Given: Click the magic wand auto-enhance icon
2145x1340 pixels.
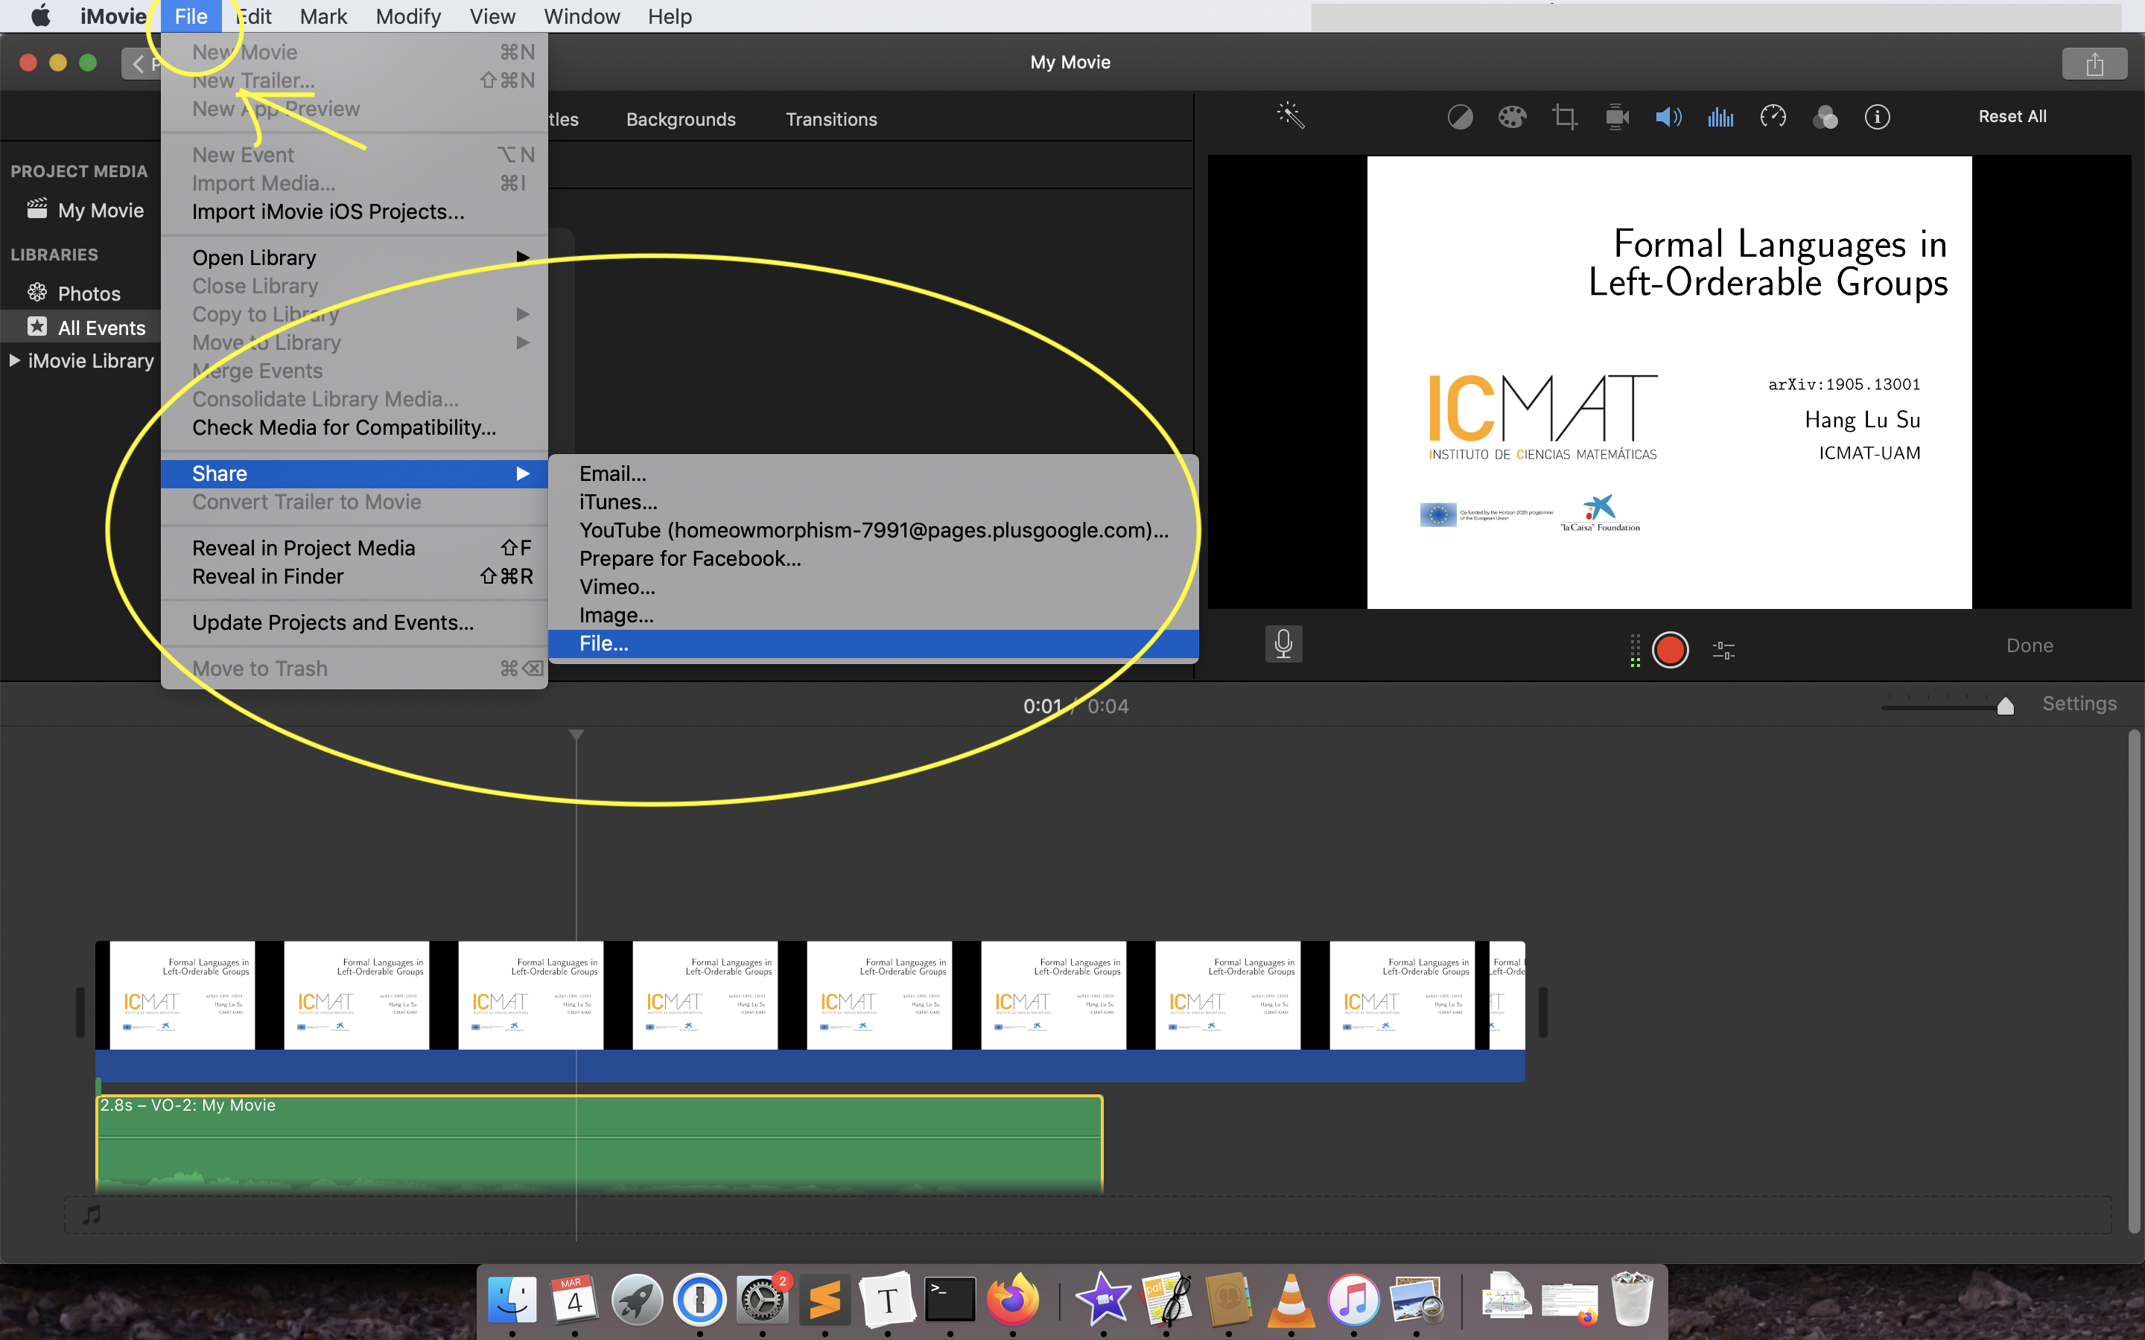Looking at the screenshot, I should coord(1291,116).
